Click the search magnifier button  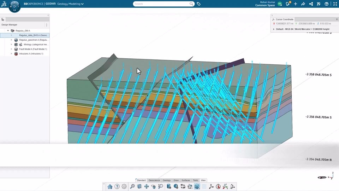point(191,4)
